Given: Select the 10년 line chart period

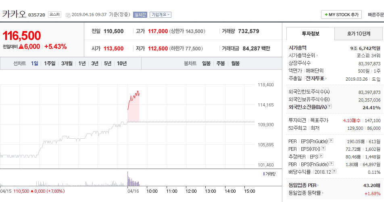Looking at the screenshot, I should pyautogui.click(x=122, y=63).
